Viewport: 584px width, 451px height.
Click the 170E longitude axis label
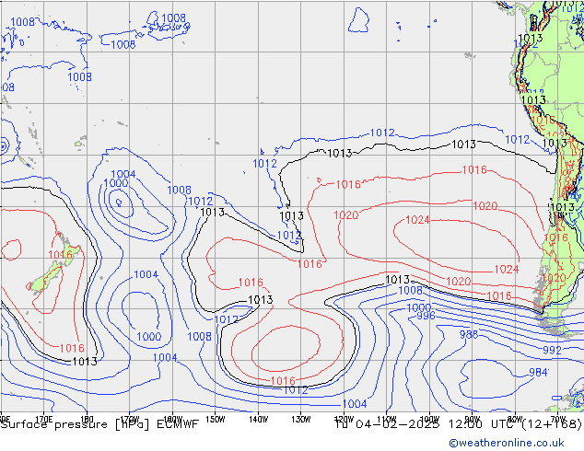point(42,418)
